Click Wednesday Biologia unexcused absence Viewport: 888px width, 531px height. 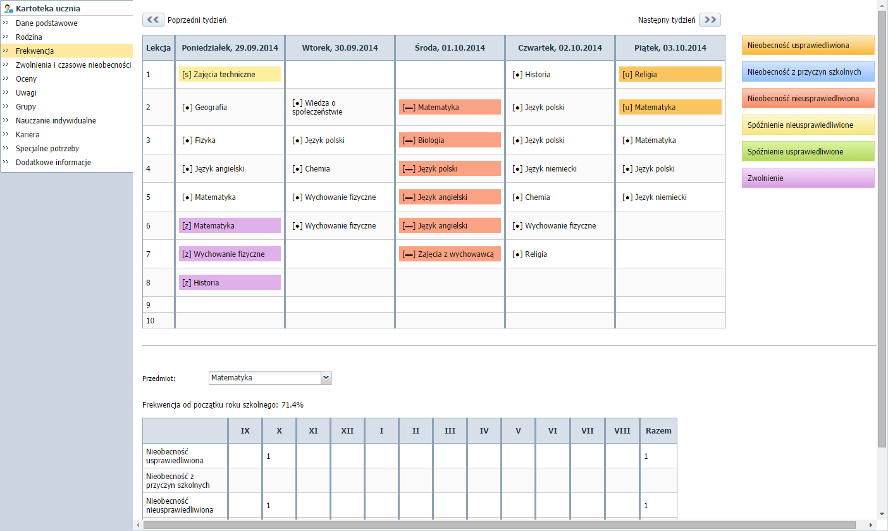coord(450,141)
